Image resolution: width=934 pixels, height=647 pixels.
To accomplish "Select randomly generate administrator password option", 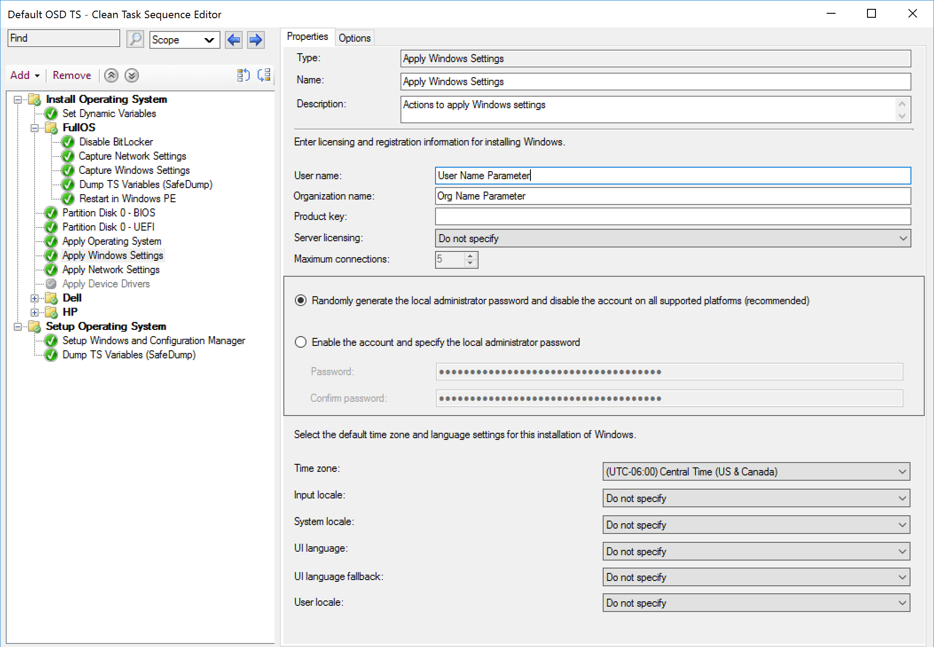I will (301, 301).
